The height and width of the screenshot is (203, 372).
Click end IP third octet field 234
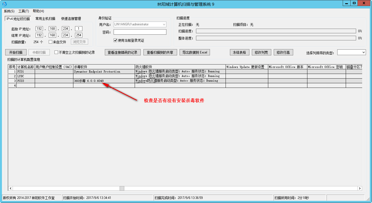click(65, 35)
